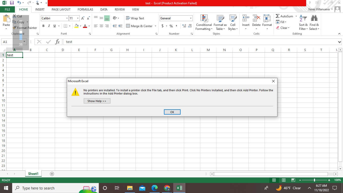This screenshot has height=193, width=343.
Task: Open the General number format dropdown
Action: [x=191, y=18]
